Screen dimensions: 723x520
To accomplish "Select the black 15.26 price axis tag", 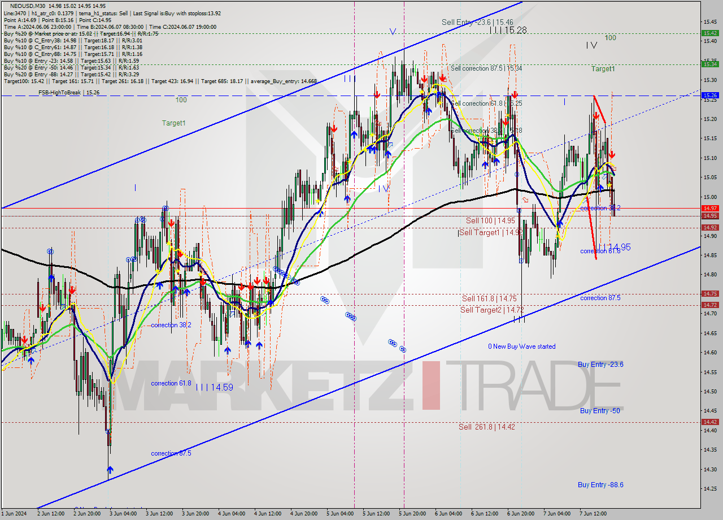I will pos(710,96).
